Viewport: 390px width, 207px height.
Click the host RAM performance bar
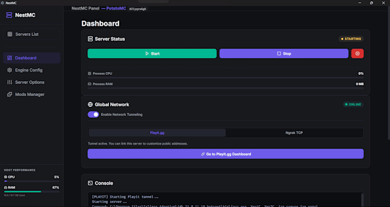point(32,192)
